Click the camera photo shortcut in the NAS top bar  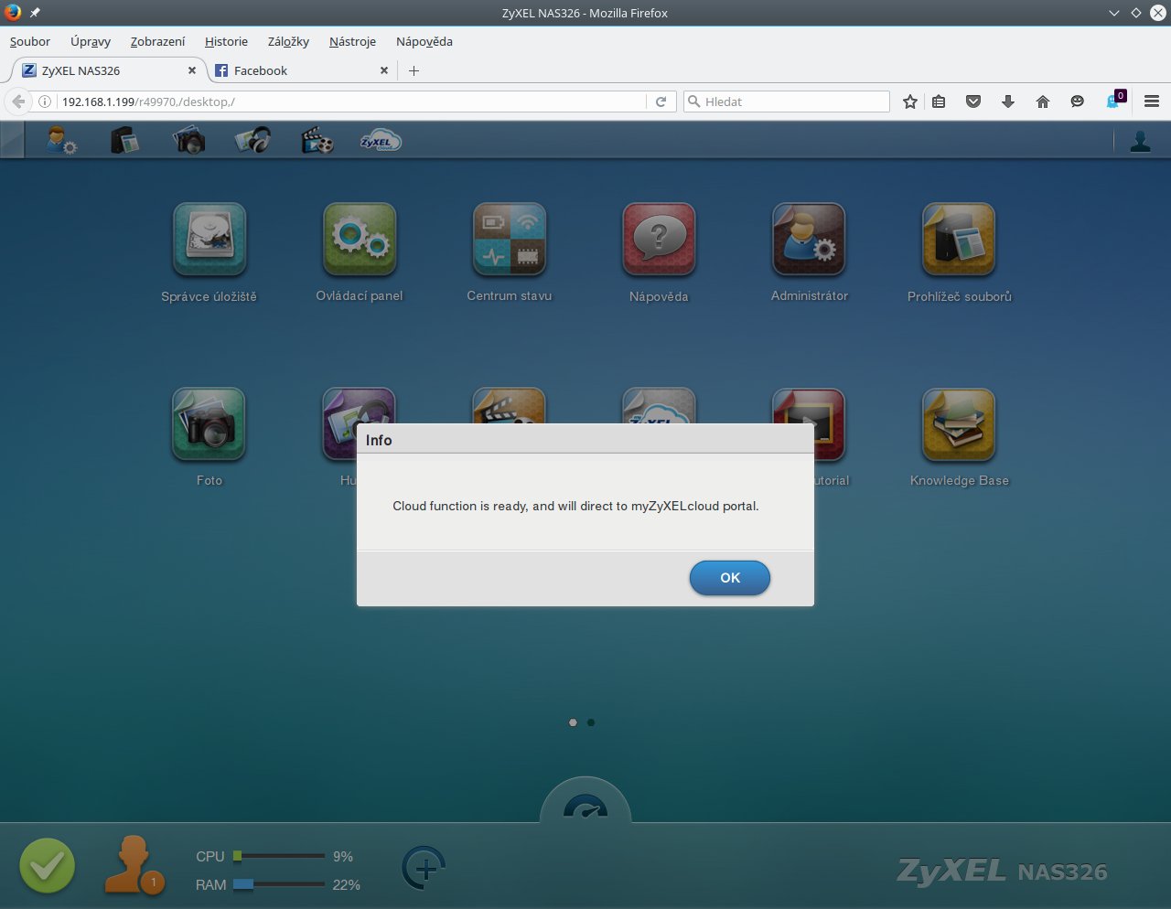pos(188,140)
